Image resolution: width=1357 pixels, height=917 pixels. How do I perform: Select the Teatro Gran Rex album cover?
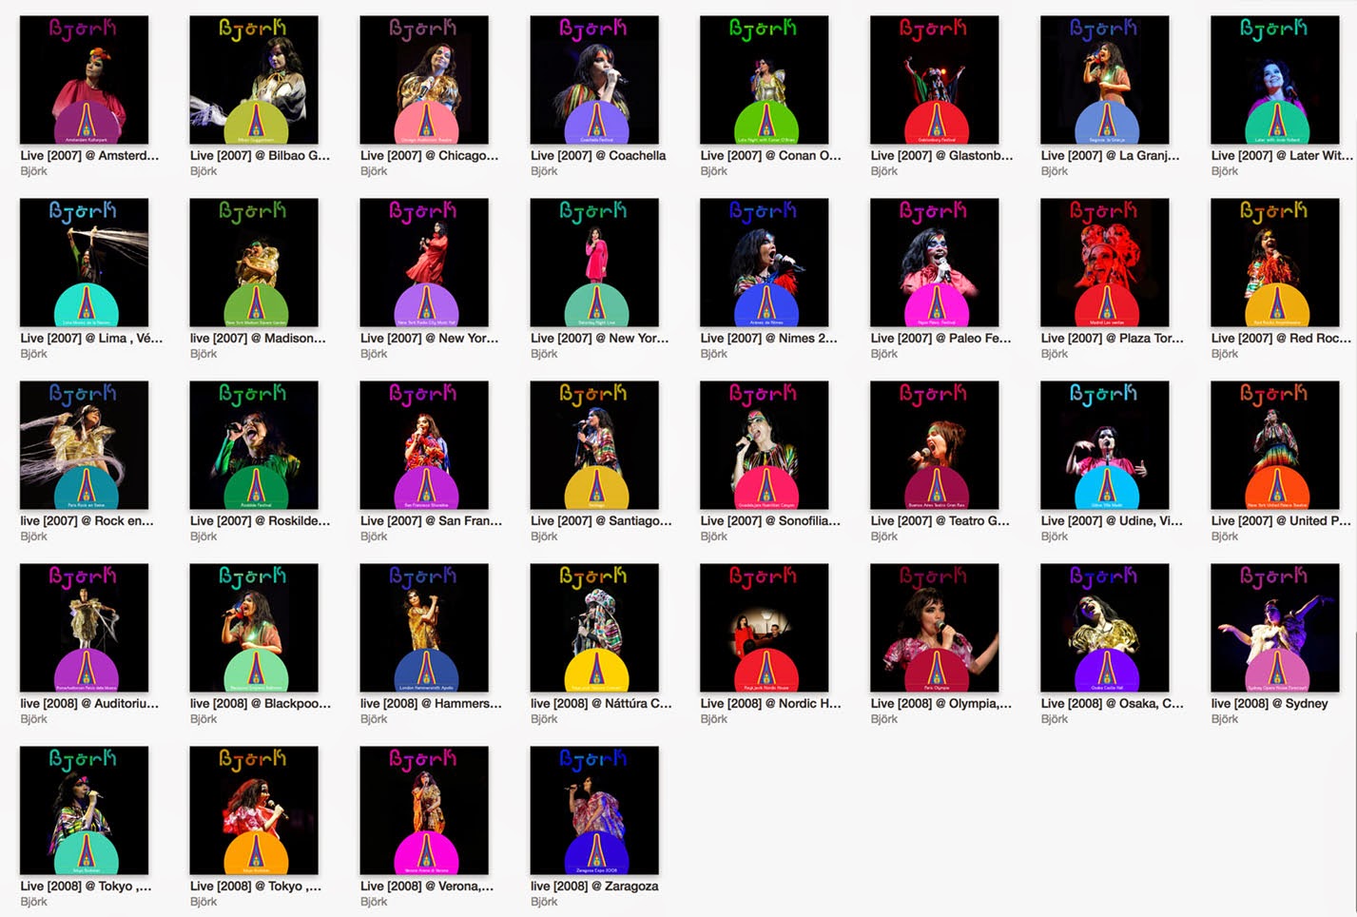[935, 445]
